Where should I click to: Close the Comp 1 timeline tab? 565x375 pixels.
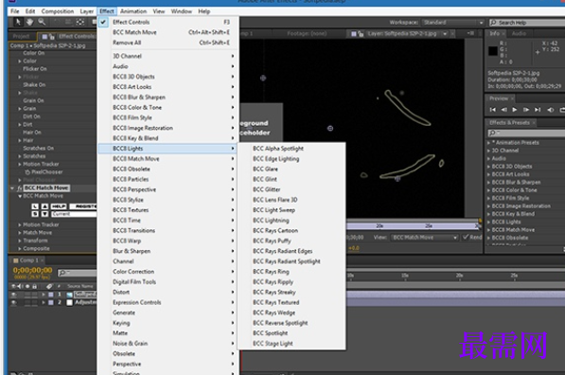coord(42,260)
